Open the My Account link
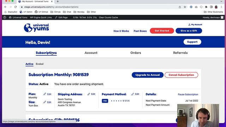The height and width of the screenshot is (127, 226). 195,25
